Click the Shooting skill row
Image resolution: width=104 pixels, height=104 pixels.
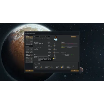(51, 44)
